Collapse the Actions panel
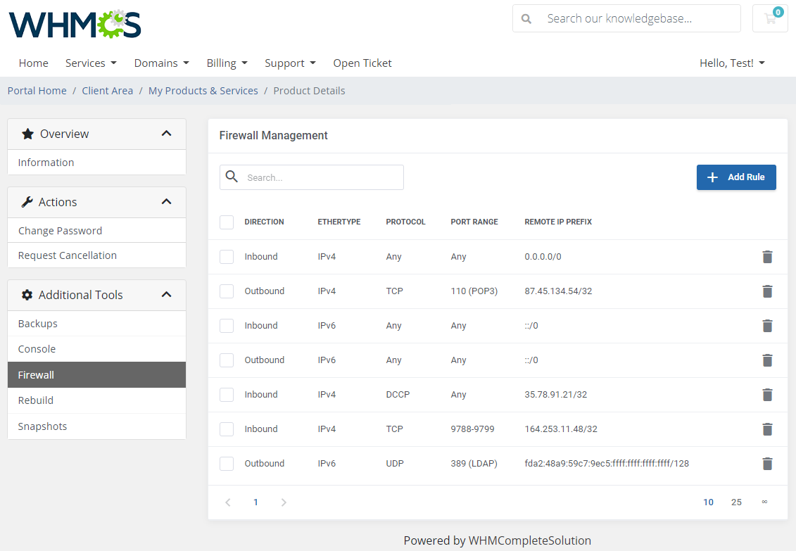This screenshot has width=796, height=551. pos(167,202)
